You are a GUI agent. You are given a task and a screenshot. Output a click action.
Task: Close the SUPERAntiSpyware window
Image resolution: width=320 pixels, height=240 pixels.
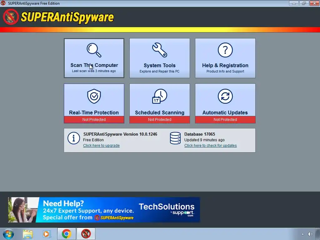pos(314,3)
